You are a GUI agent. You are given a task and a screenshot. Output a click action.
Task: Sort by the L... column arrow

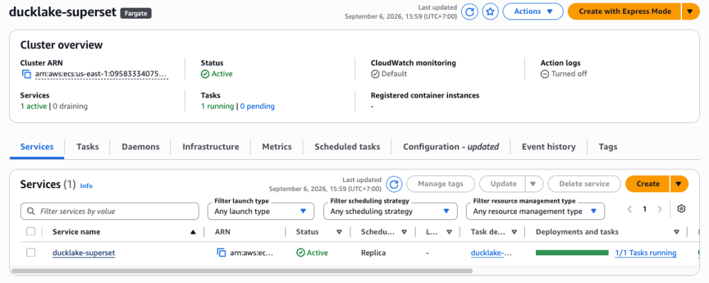(x=449, y=232)
